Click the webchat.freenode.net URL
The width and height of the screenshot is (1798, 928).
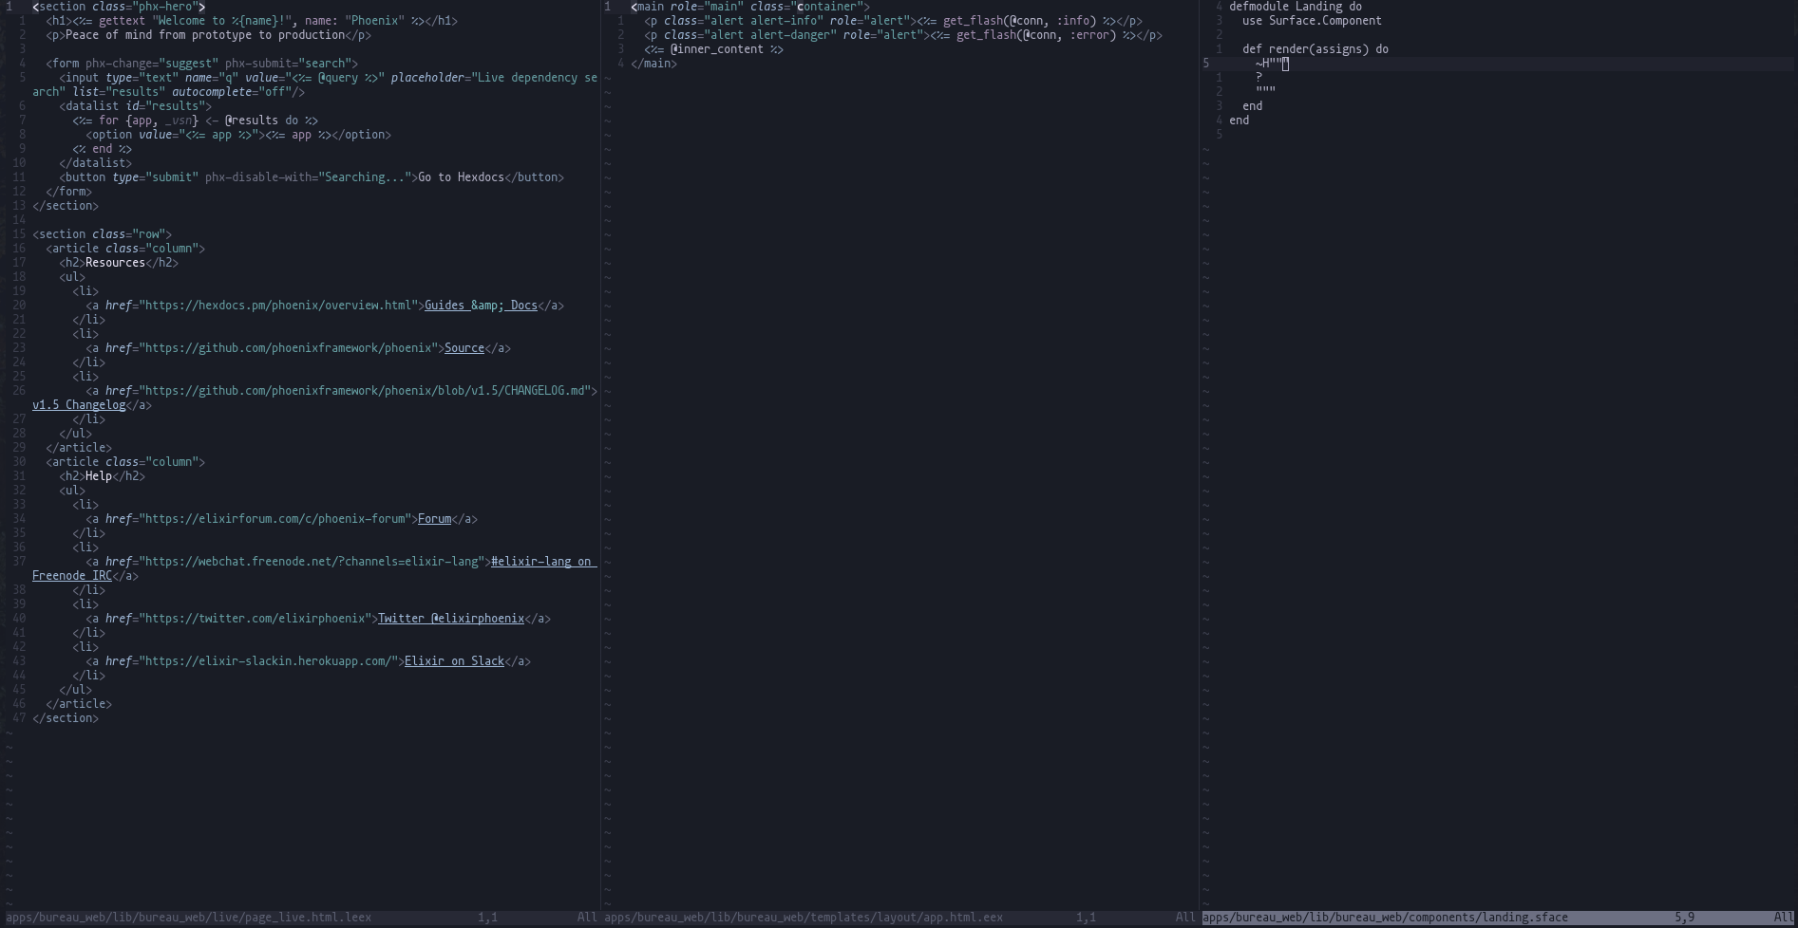312,562
